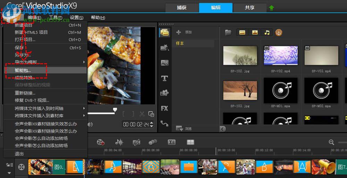Viewport: 347px width, 178px height.
Task: Expand the 导出为模板 submenu arrow
Action: pos(84,62)
